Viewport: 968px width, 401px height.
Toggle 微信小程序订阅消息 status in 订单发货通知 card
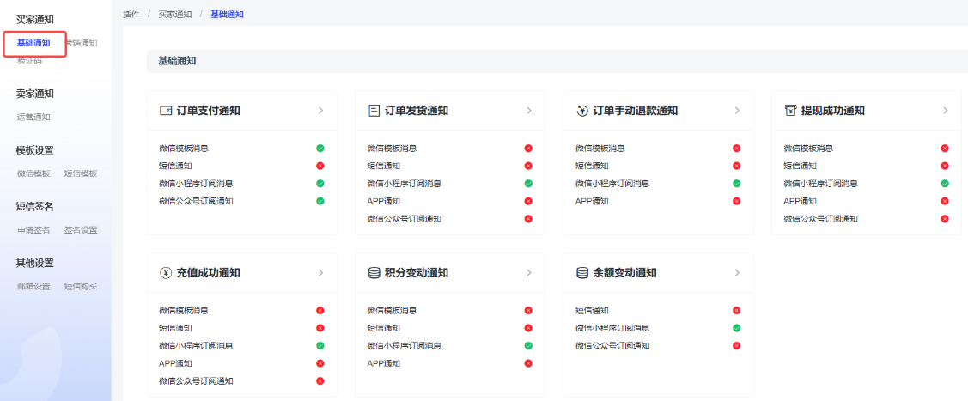click(x=528, y=184)
